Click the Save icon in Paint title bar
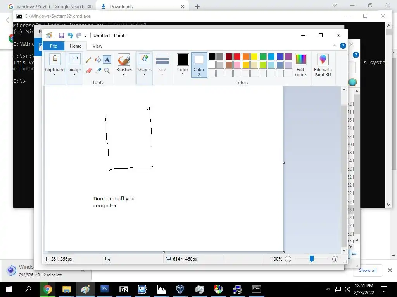Viewport: 397px width, 297px height. click(62, 36)
